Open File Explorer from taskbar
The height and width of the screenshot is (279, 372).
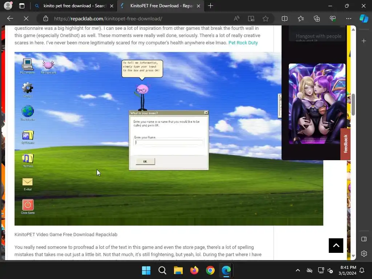point(178,270)
